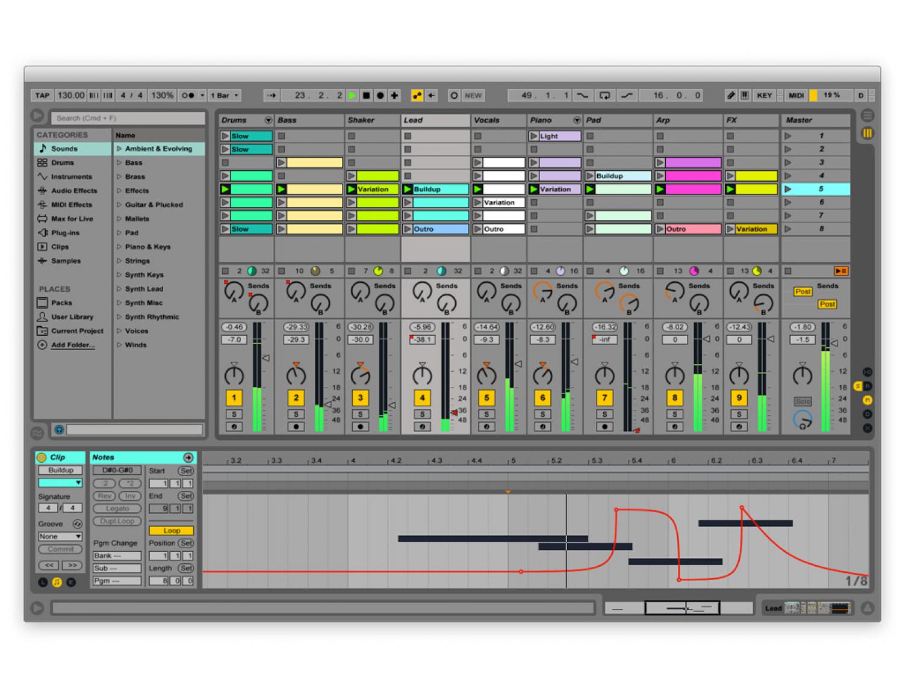Toggle the clip Loop button
The image size is (903, 677).
point(171,531)
